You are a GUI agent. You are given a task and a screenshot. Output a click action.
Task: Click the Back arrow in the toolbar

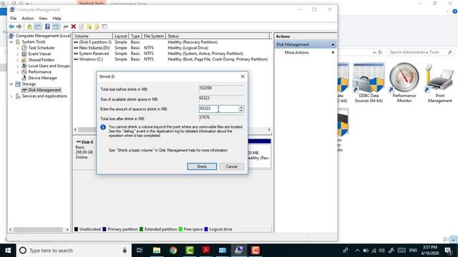[x=11, y=27]
